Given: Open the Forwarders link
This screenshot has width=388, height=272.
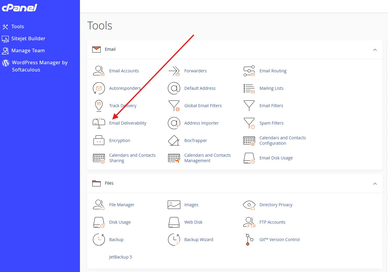Looking at the screenshot, I should 195,71.
